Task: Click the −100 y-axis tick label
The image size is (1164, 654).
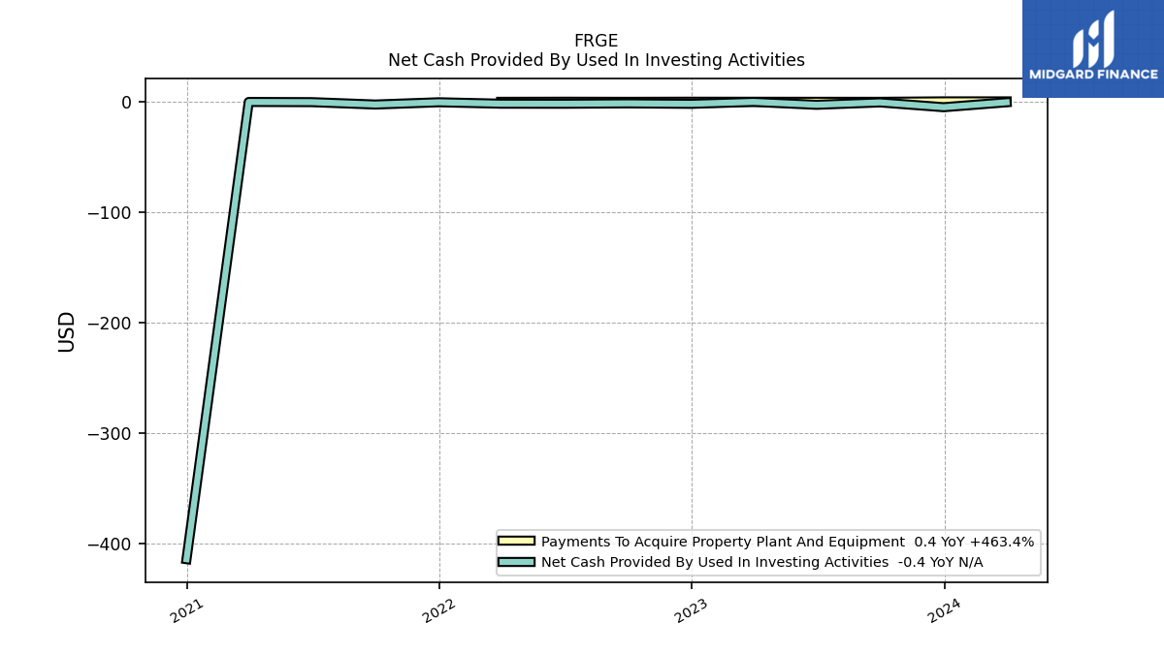Action: (x=110, y=212)
